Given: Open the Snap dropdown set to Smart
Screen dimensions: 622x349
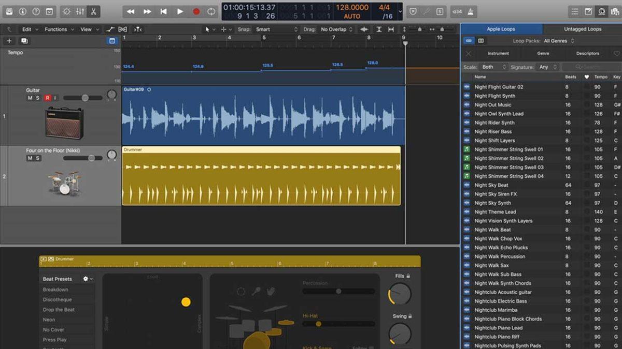Looking at the screenshot, I should tap(275, 29).
